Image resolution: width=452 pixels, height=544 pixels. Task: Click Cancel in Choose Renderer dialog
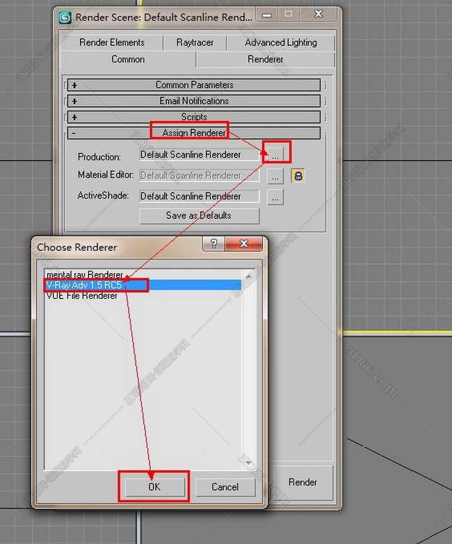pos(225,487)
